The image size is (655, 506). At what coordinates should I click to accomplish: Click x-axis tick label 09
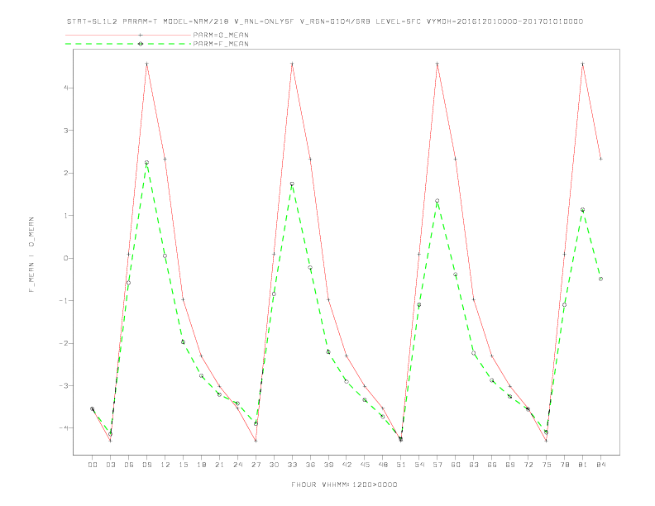(x=146, y=465)
